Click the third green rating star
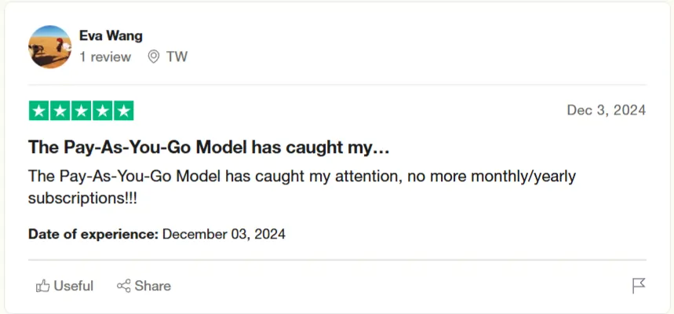This screenshot has width=674, height=314. point(82,111)
